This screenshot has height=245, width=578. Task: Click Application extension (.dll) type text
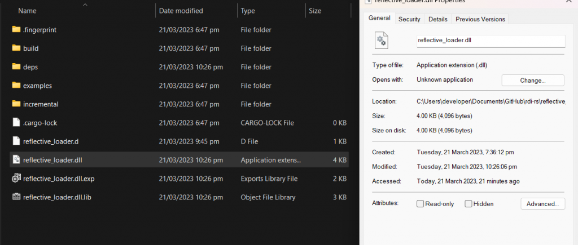pyautogui.click(x=452, y=65)
